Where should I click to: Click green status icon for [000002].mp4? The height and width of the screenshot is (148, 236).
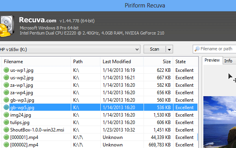pos(6,144)
